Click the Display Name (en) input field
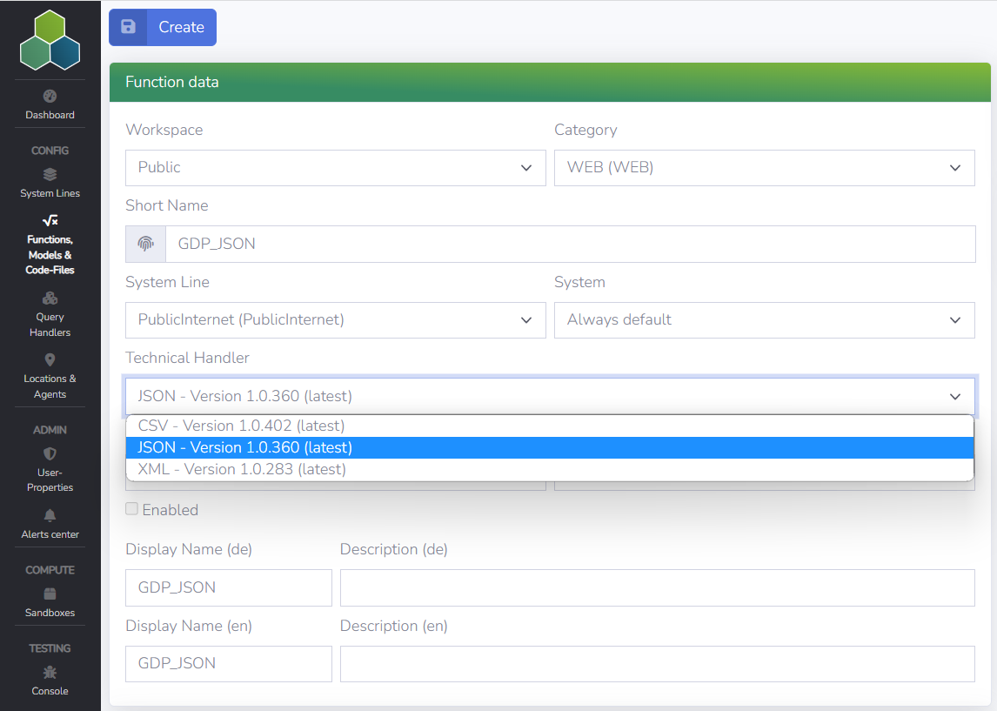997x711 pixels. pos(228,664)
